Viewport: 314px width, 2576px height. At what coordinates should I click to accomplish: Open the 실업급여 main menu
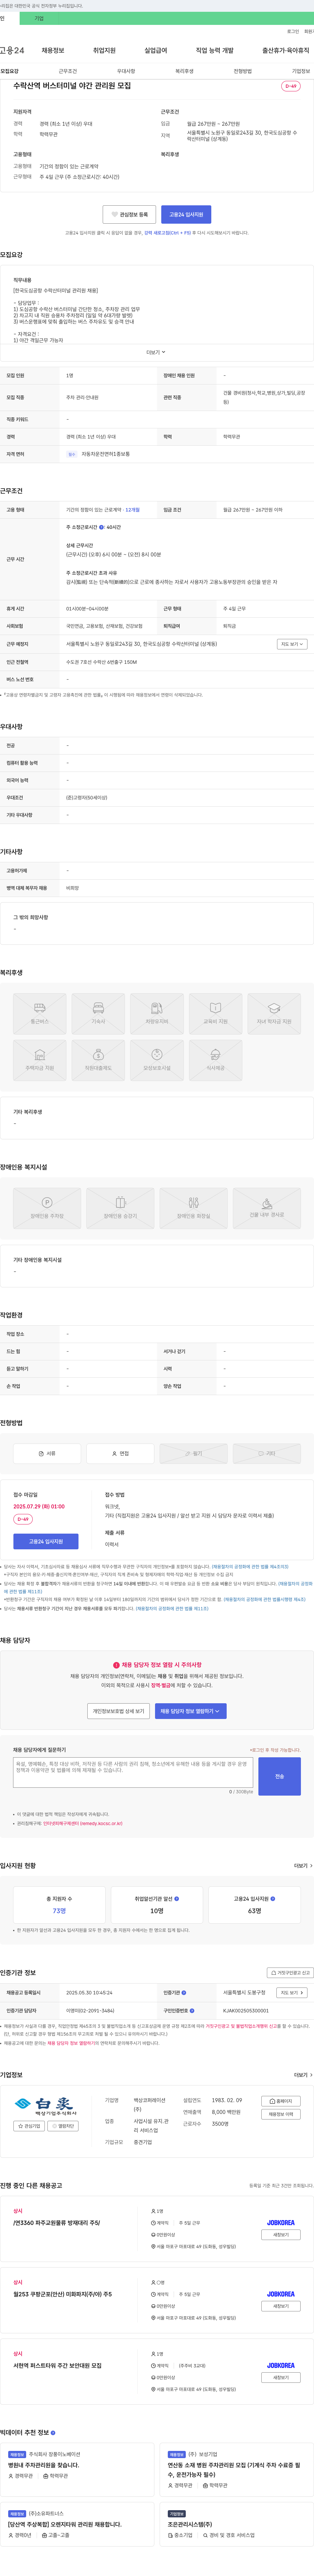(x=156, y=50)
